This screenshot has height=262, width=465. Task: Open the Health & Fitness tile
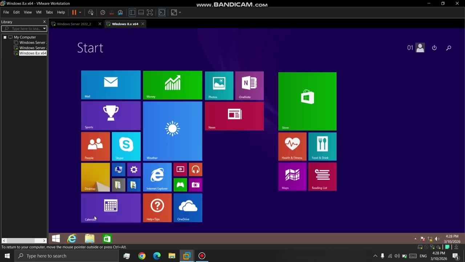(x=292, y=146)
